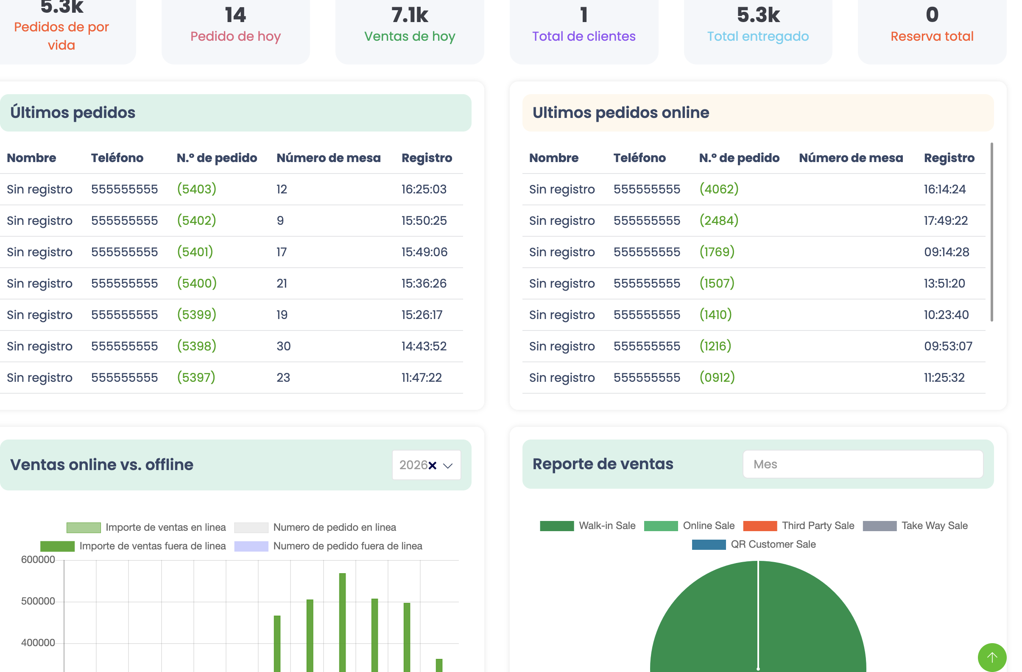Click the online orders table scrollbar
The width and height of the screenshot is (1022, 672).
pos(991,232)
